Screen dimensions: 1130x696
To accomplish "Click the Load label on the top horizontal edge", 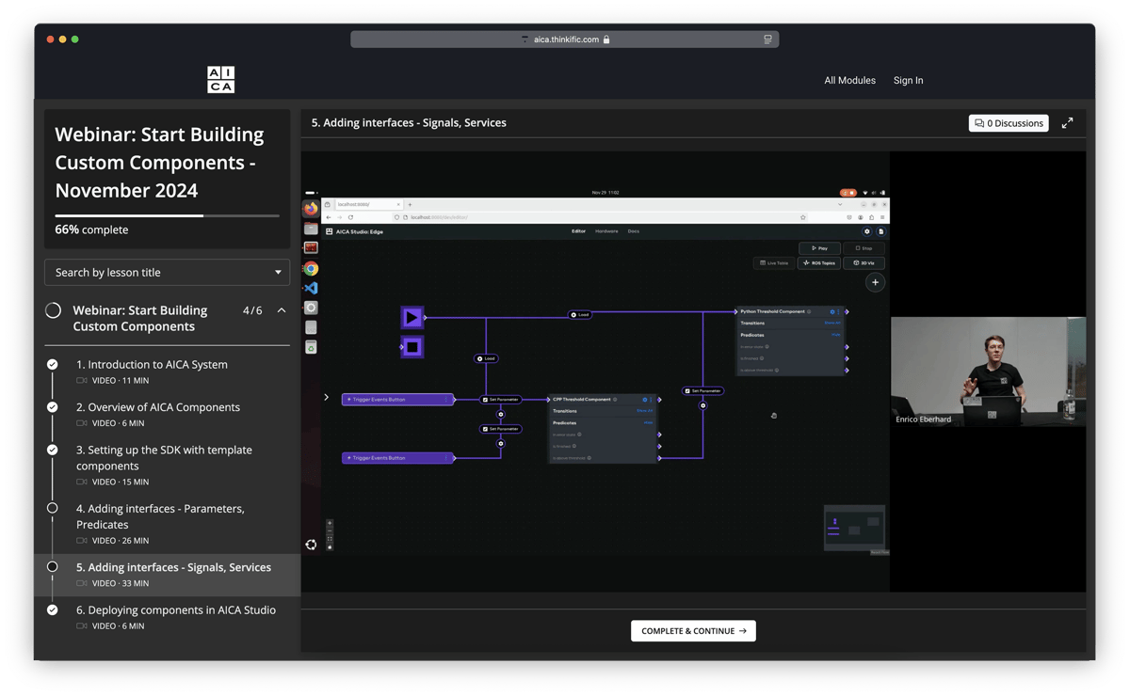I will 580,315.
